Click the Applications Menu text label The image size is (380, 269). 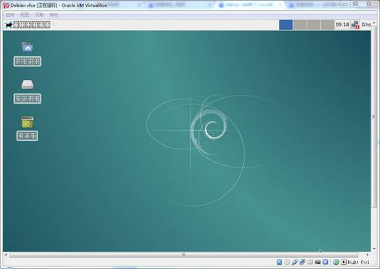(x=32, y=24)
